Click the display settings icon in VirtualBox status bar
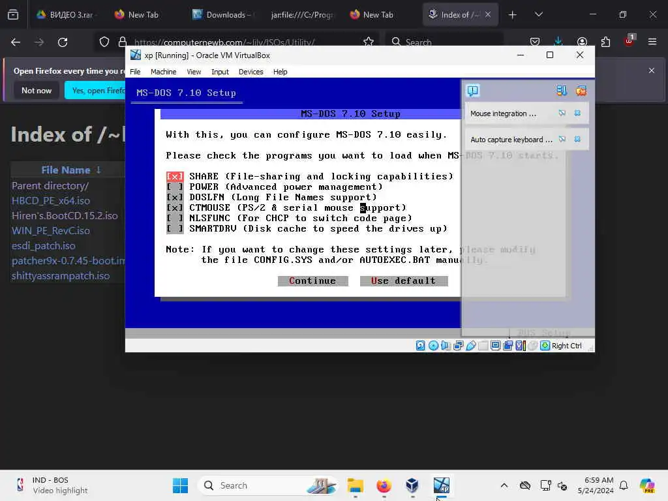668x501 pixels. [496, 346]
